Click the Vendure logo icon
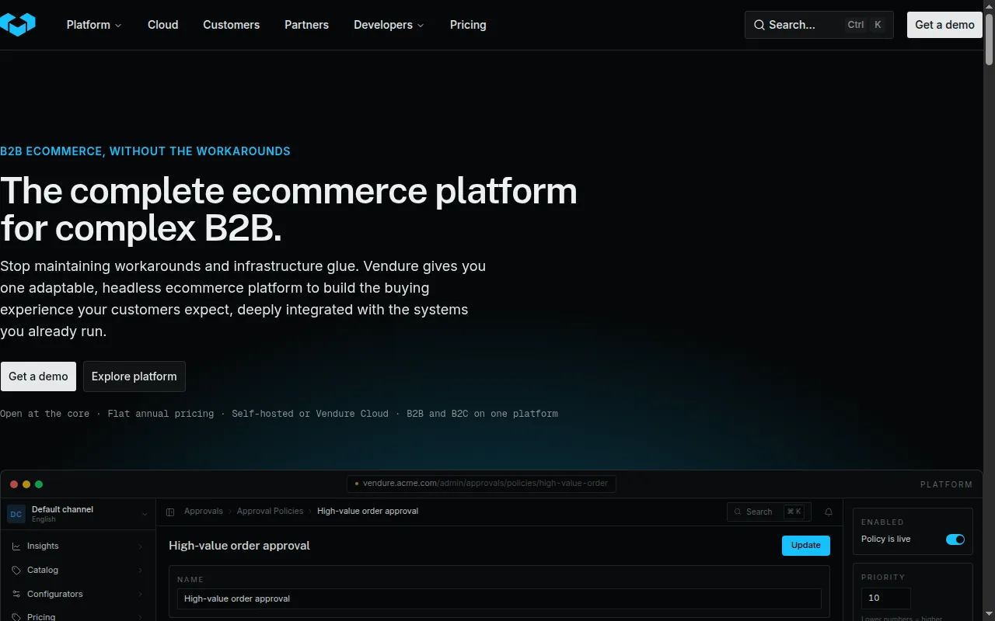Viewport: 995px width, 621px height. coord(17,25)
